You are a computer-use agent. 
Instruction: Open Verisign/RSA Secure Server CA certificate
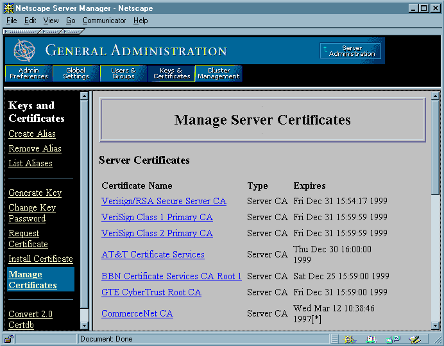coord(164,201)
